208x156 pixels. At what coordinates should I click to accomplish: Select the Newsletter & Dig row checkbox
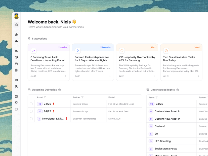31,118
